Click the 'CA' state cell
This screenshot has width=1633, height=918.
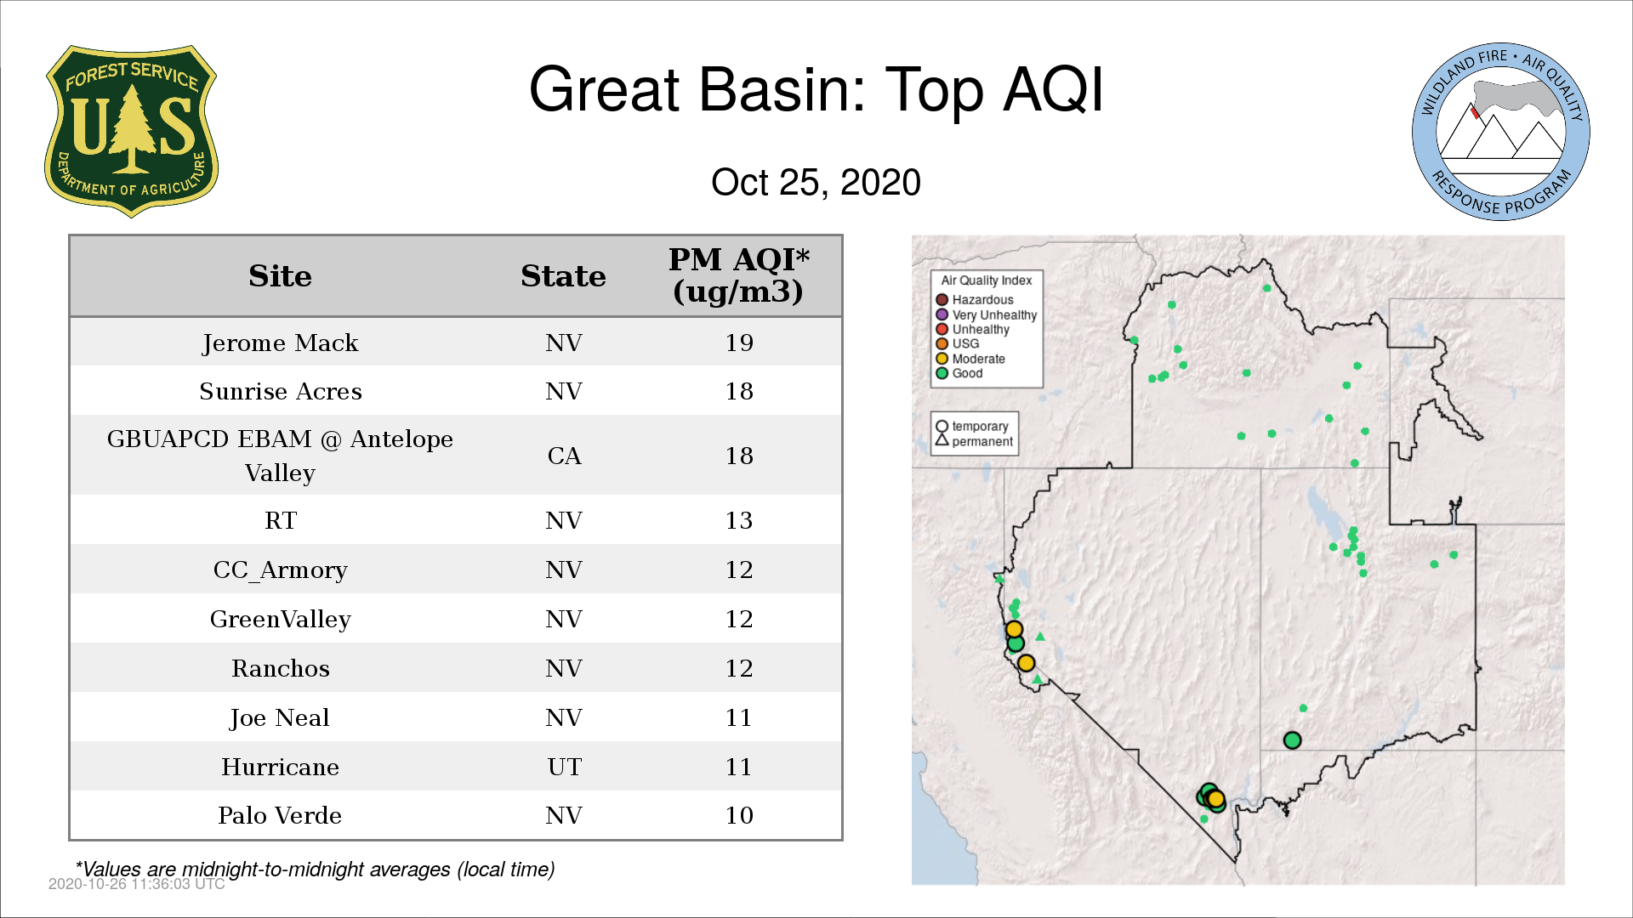tap(564, 456)
